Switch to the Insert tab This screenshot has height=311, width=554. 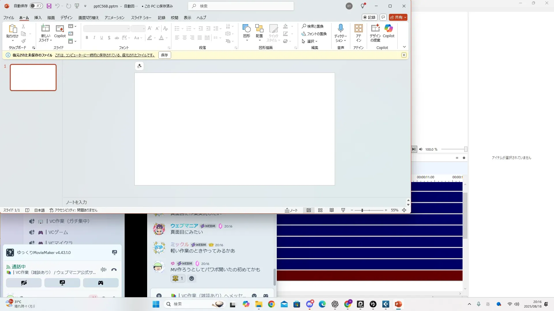tap(38, 18)
